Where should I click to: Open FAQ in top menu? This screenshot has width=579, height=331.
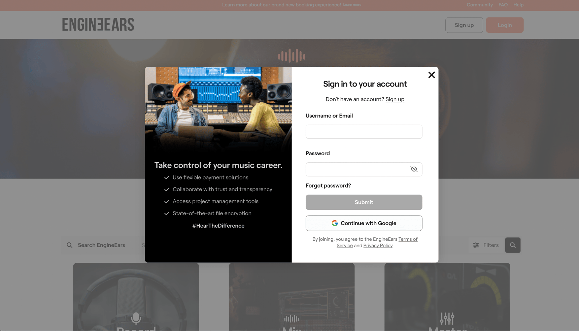(503, 5)
